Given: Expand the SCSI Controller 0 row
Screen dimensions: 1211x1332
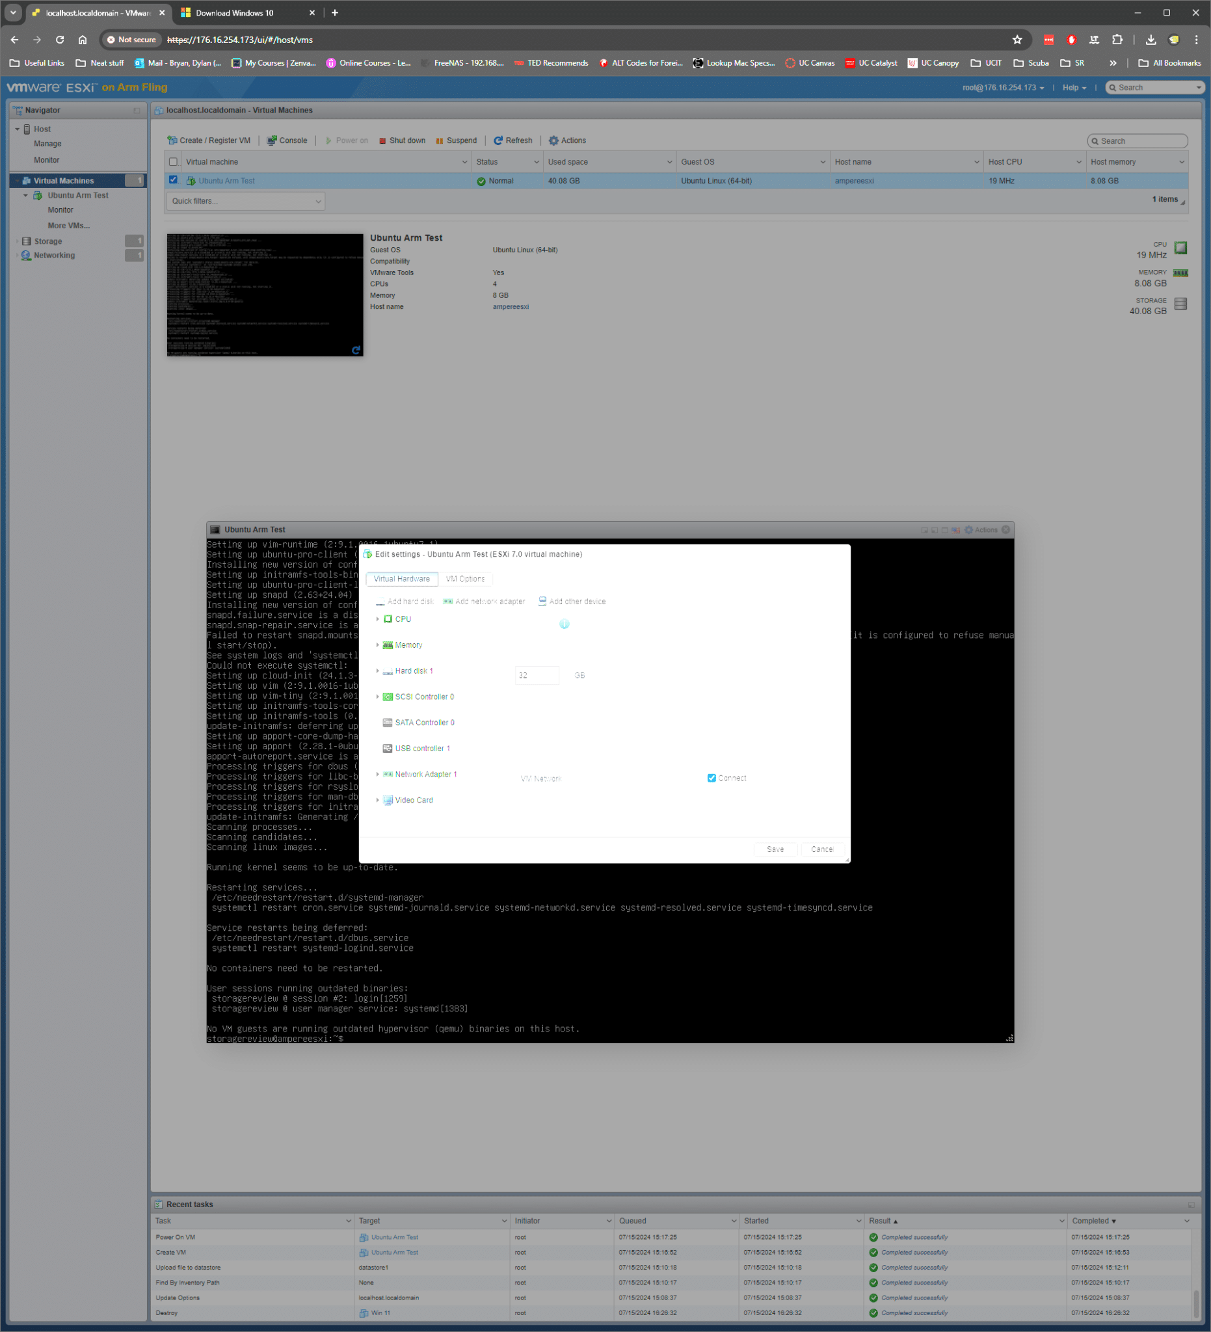Looking at the screenshot, I should pyautogui.click(x=378, y=697).
